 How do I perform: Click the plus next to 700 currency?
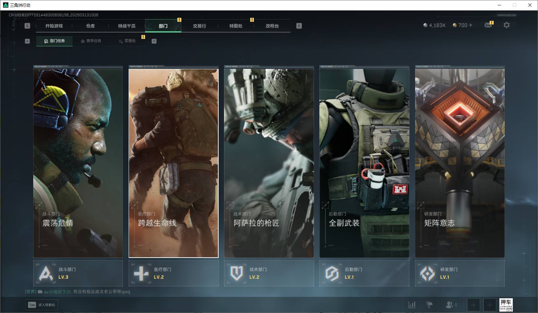[470, 25]
